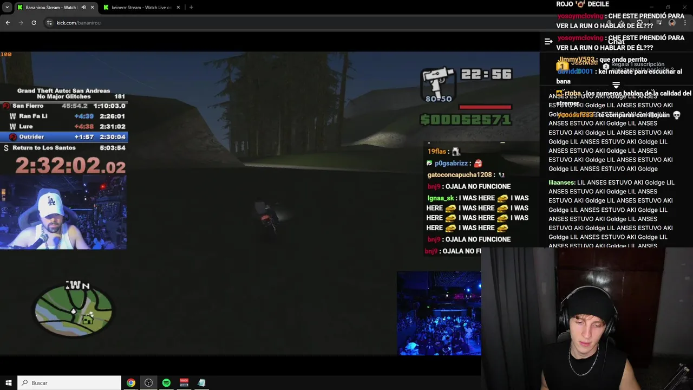This screenshot has height=390, width=693.
Task: Click the 2:32:02 speedrun timer
Action: coord(70,165)
